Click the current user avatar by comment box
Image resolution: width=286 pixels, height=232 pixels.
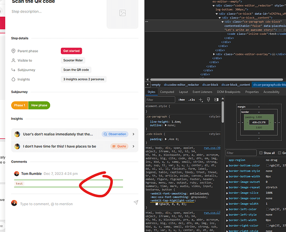point(14,203)
